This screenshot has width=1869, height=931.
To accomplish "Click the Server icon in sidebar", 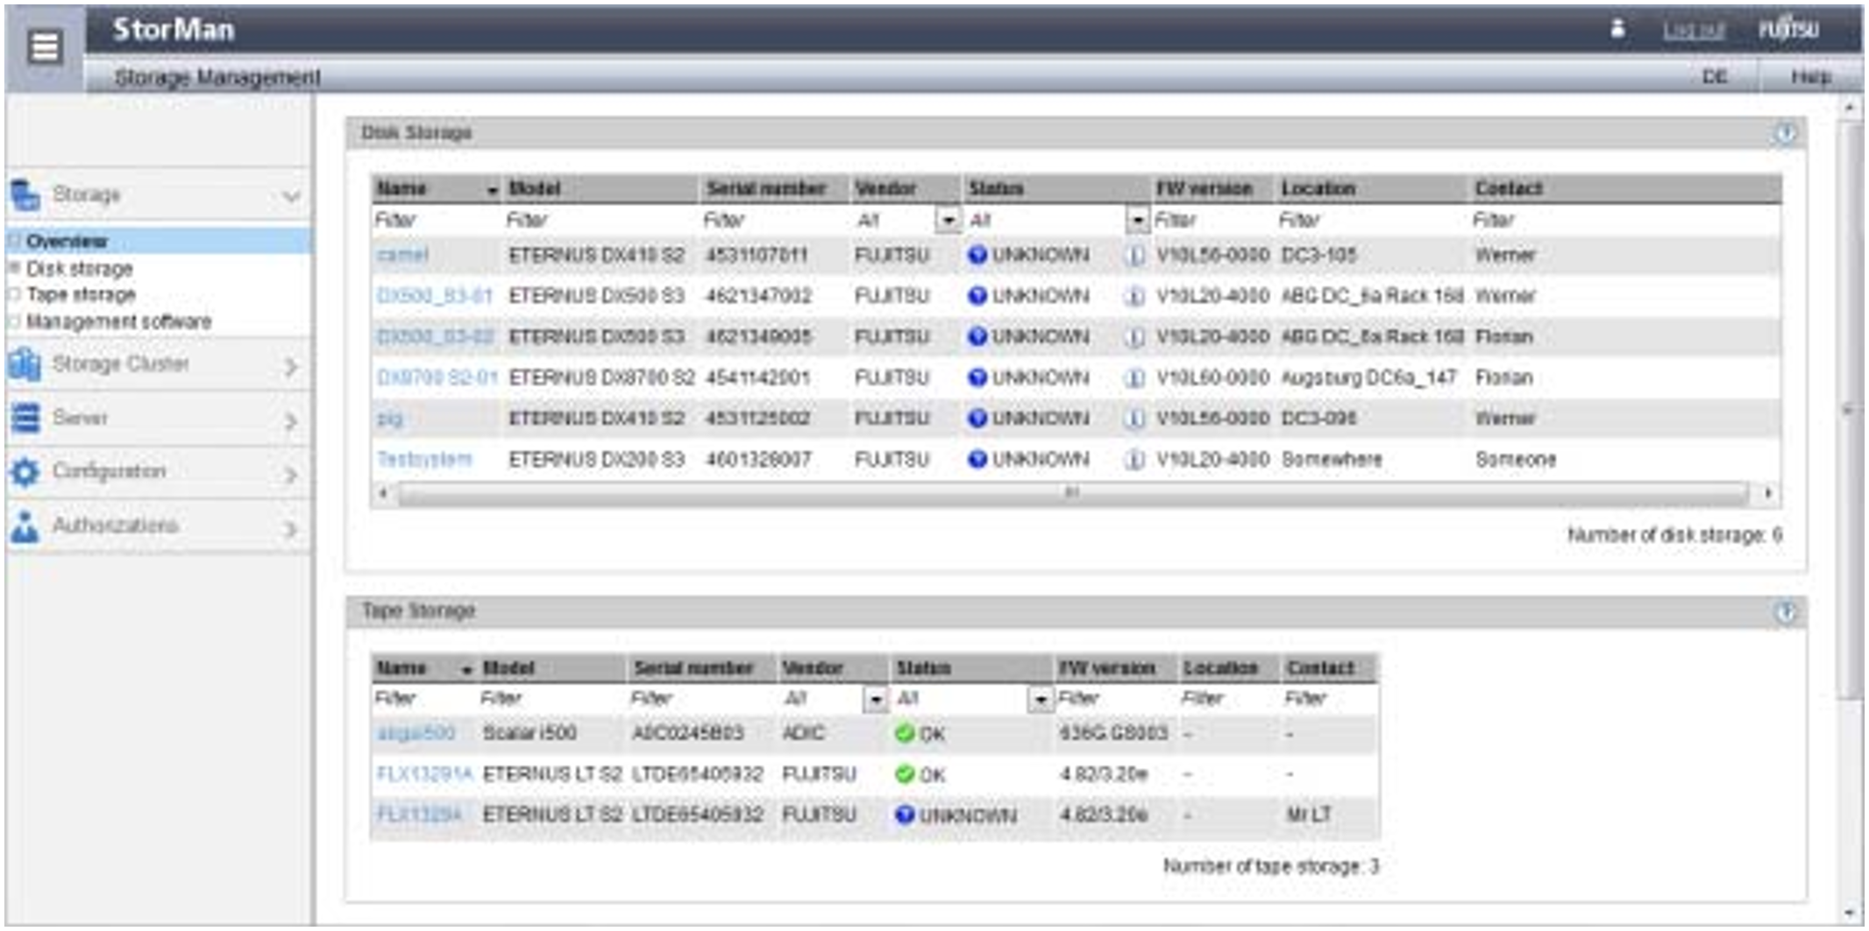I will 25,419.
